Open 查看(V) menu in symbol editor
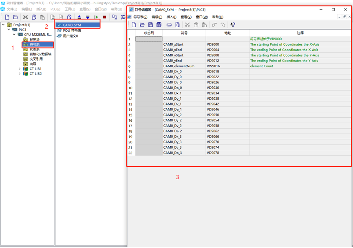 click(x=186, y=17)
